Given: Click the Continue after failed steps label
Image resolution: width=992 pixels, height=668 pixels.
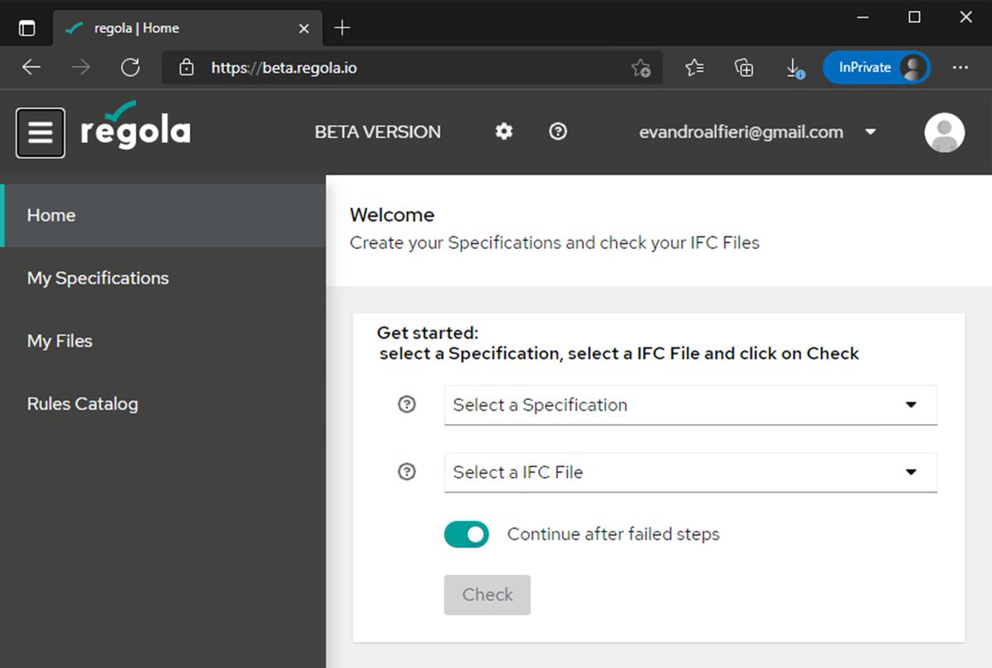Looking at the screenshot, I should coord(613,534).
